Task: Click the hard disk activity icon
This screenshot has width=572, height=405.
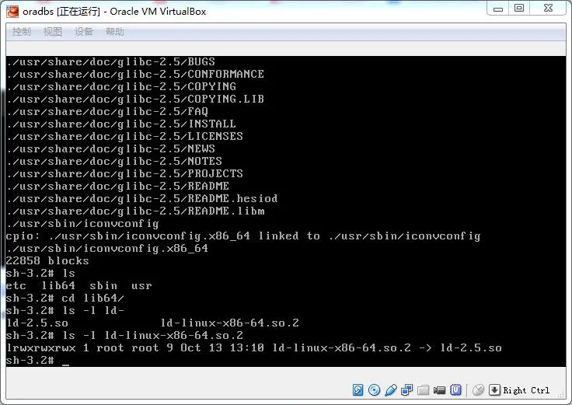Action: pos(357,390)
